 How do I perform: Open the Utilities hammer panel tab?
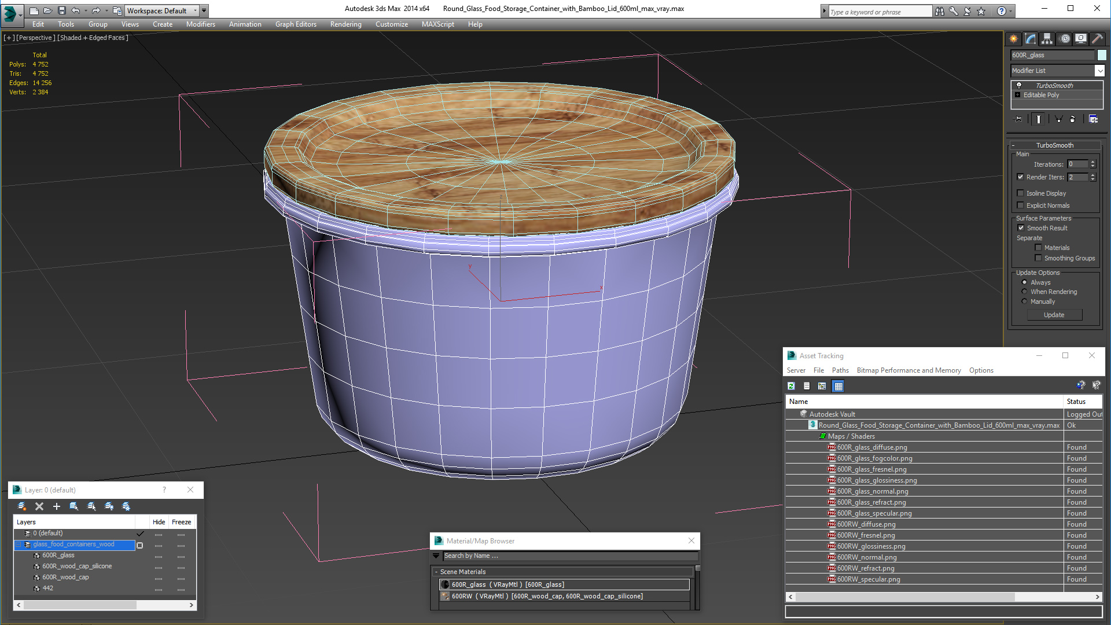click(1097, 39)
